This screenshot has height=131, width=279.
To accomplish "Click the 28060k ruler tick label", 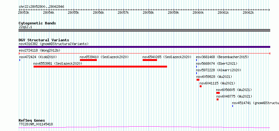I will tap(198, 13).
